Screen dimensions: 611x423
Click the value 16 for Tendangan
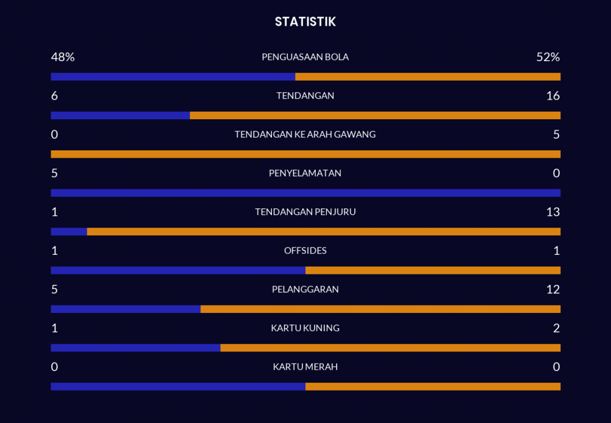(553, 96)
